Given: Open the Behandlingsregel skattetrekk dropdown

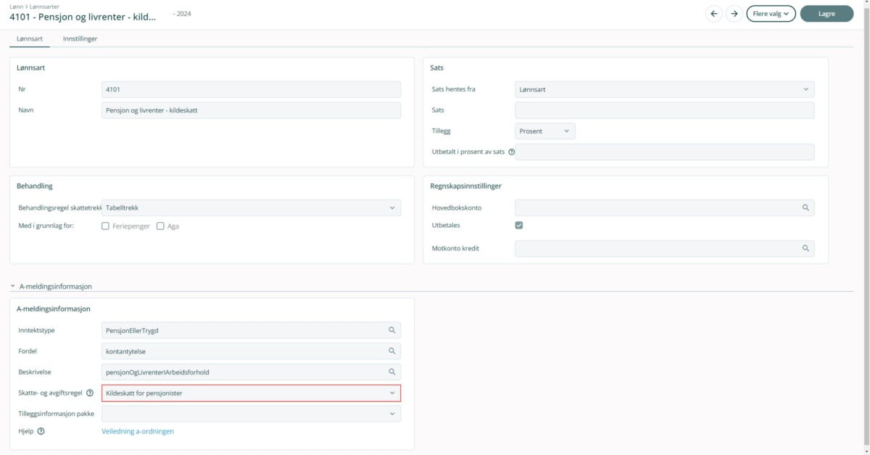Looking at the screenshot, I should 251,208.
